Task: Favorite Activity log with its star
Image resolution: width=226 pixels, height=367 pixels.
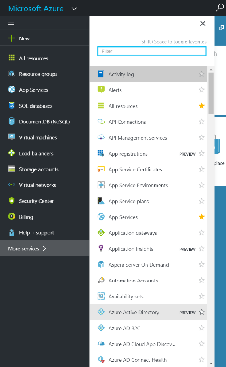Action: [x=201, y=74]
